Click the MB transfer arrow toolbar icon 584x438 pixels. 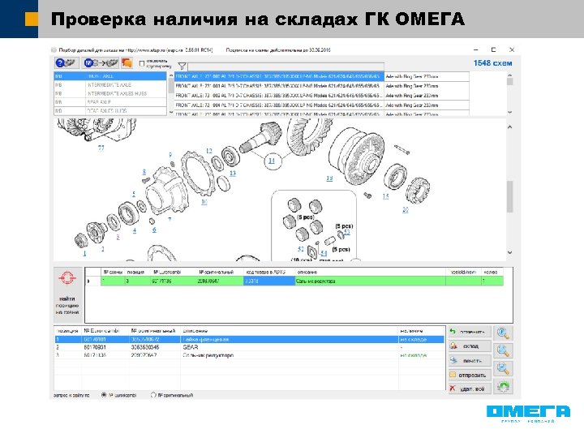click(101, 63)
